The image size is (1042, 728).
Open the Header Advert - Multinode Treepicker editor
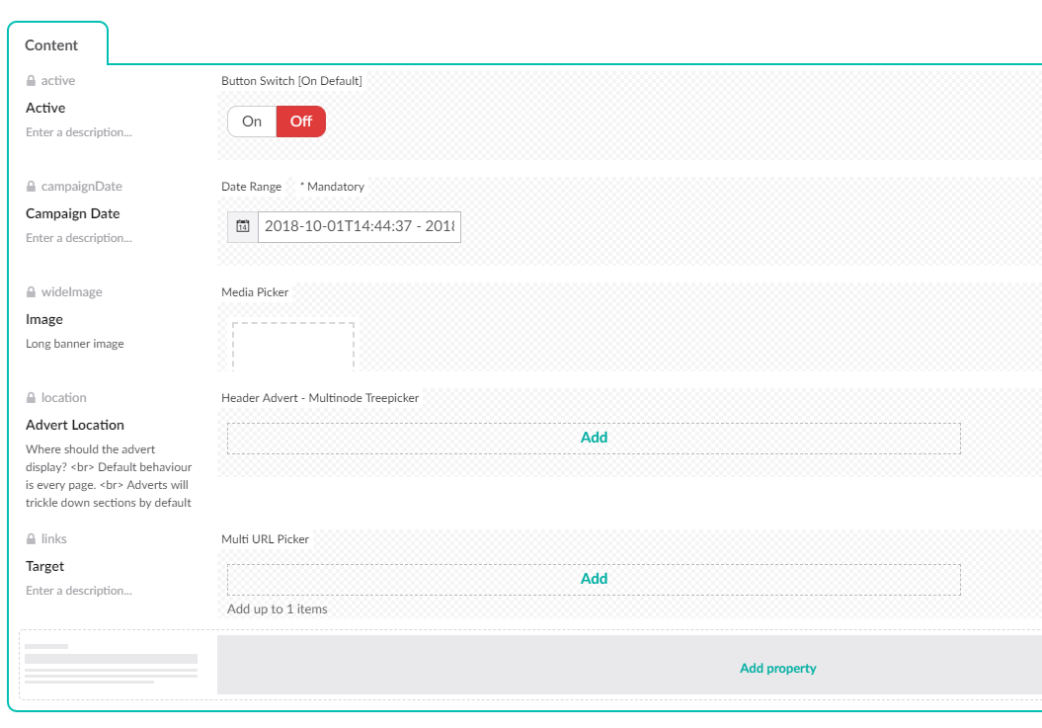pyautogui.click(x=320, y=398)
